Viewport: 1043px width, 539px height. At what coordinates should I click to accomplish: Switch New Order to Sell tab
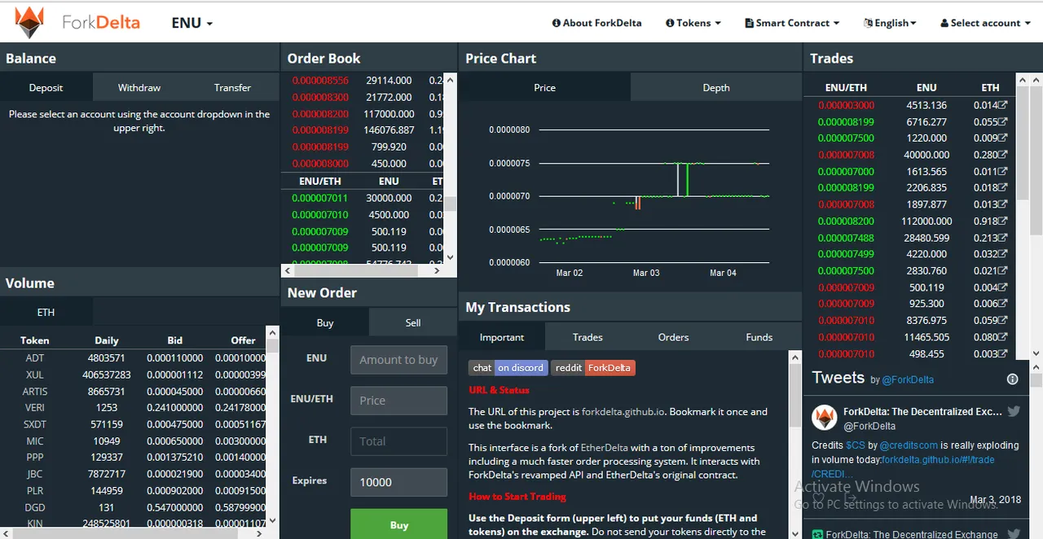pyautogui.click(x=413, y=322)
